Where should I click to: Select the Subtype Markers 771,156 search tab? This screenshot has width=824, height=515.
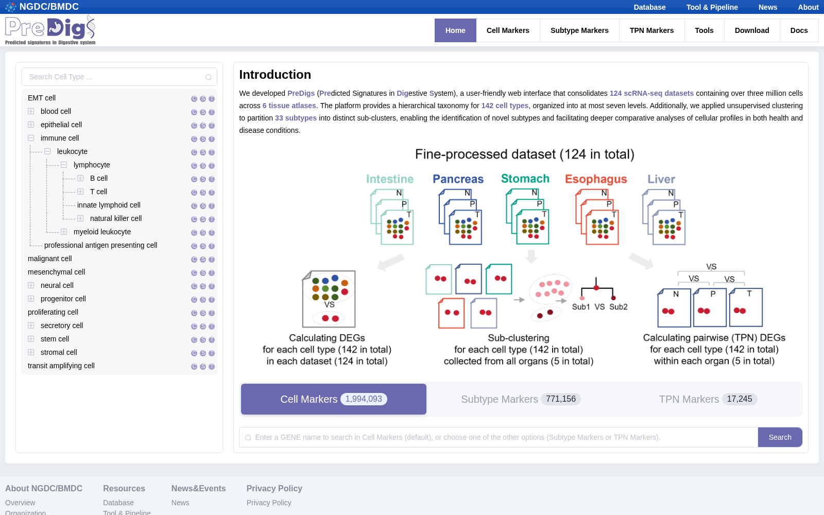pyautogui.click(x=521, y=399)
